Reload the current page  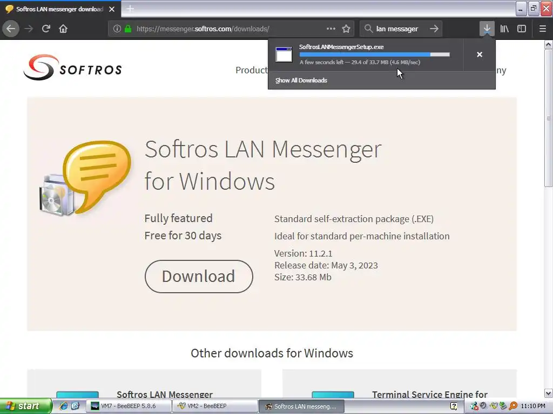click(x=46, y=29)
